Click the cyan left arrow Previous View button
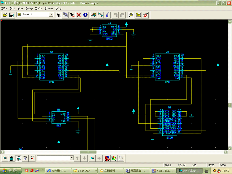The image size is (232, 174). 92,158
